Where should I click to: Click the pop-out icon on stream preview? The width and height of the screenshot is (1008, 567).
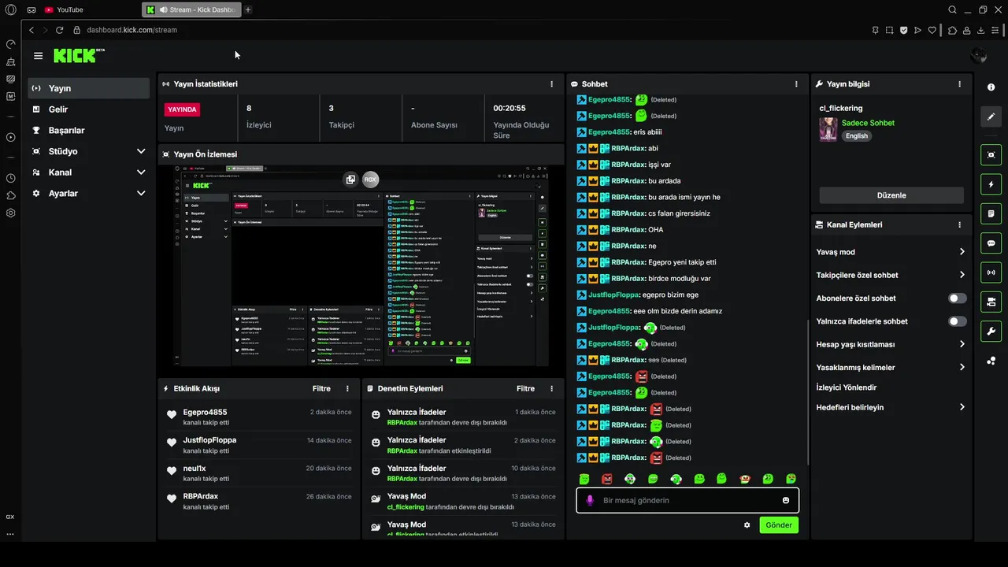click(x=350, y=180)
